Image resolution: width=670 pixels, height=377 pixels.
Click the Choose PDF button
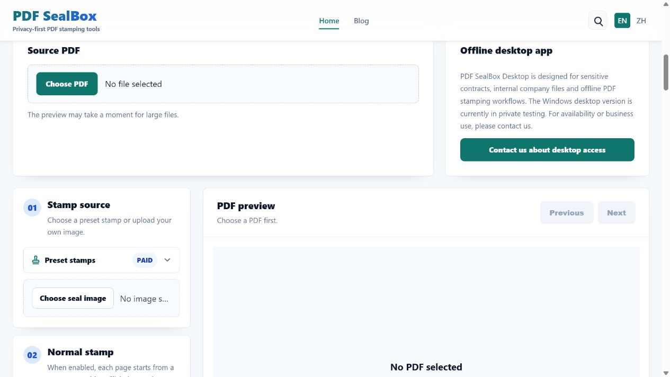pos(67,84)
